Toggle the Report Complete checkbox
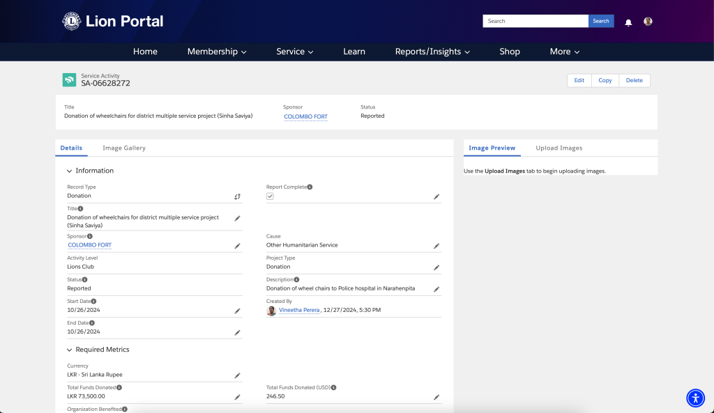Screen dimensions: 714x413 click(270, 196)
